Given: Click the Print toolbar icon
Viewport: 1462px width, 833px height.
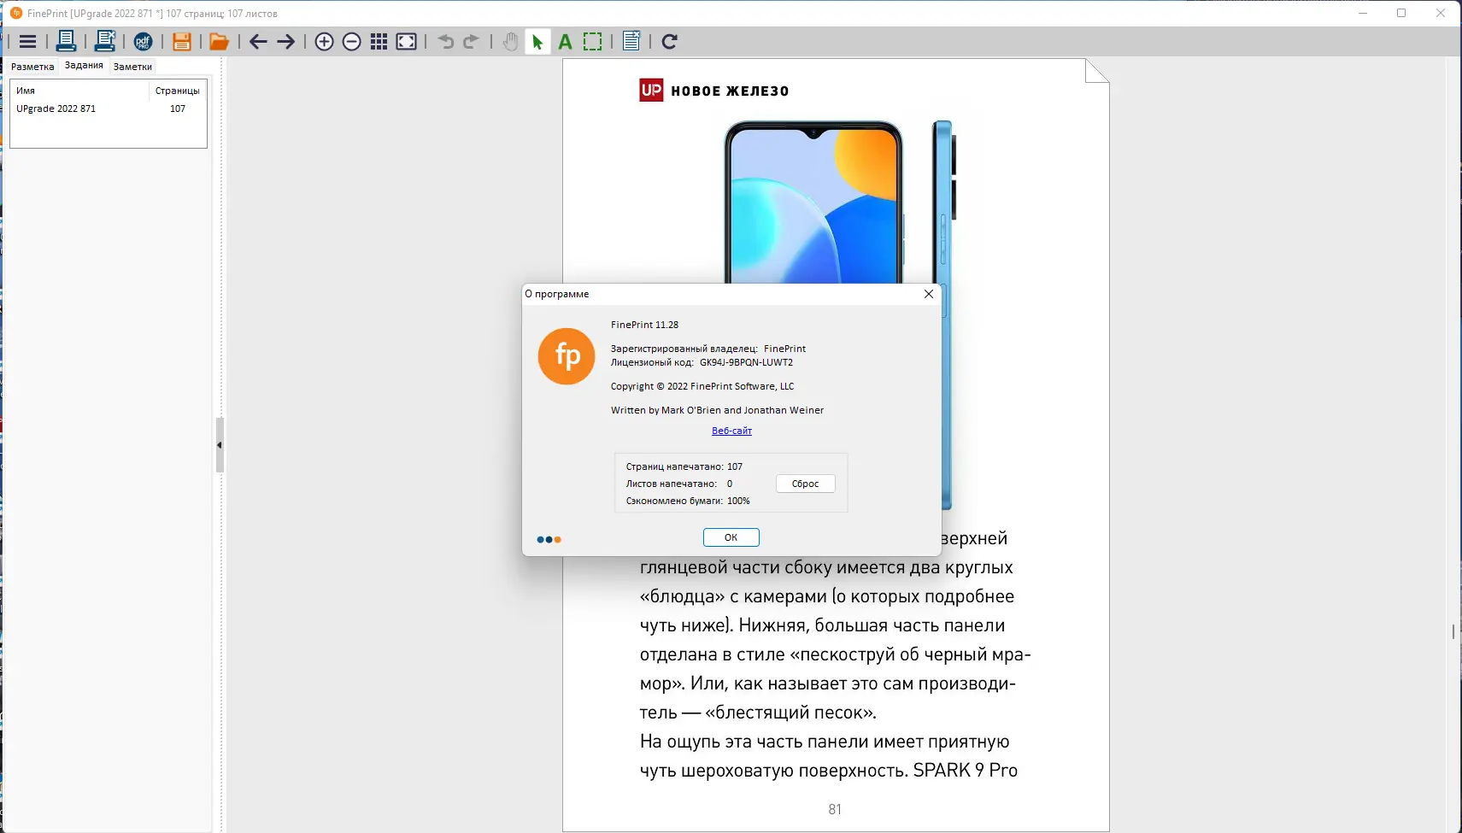Looking at the screenshot, I should click(x=66, y=41).
